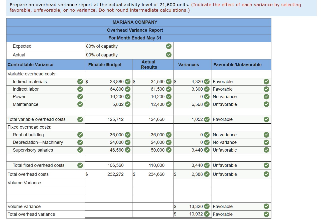
Task: Click the checkmark beside 80% of capacity
Action: pyautogui.click(x=169, y=46)
